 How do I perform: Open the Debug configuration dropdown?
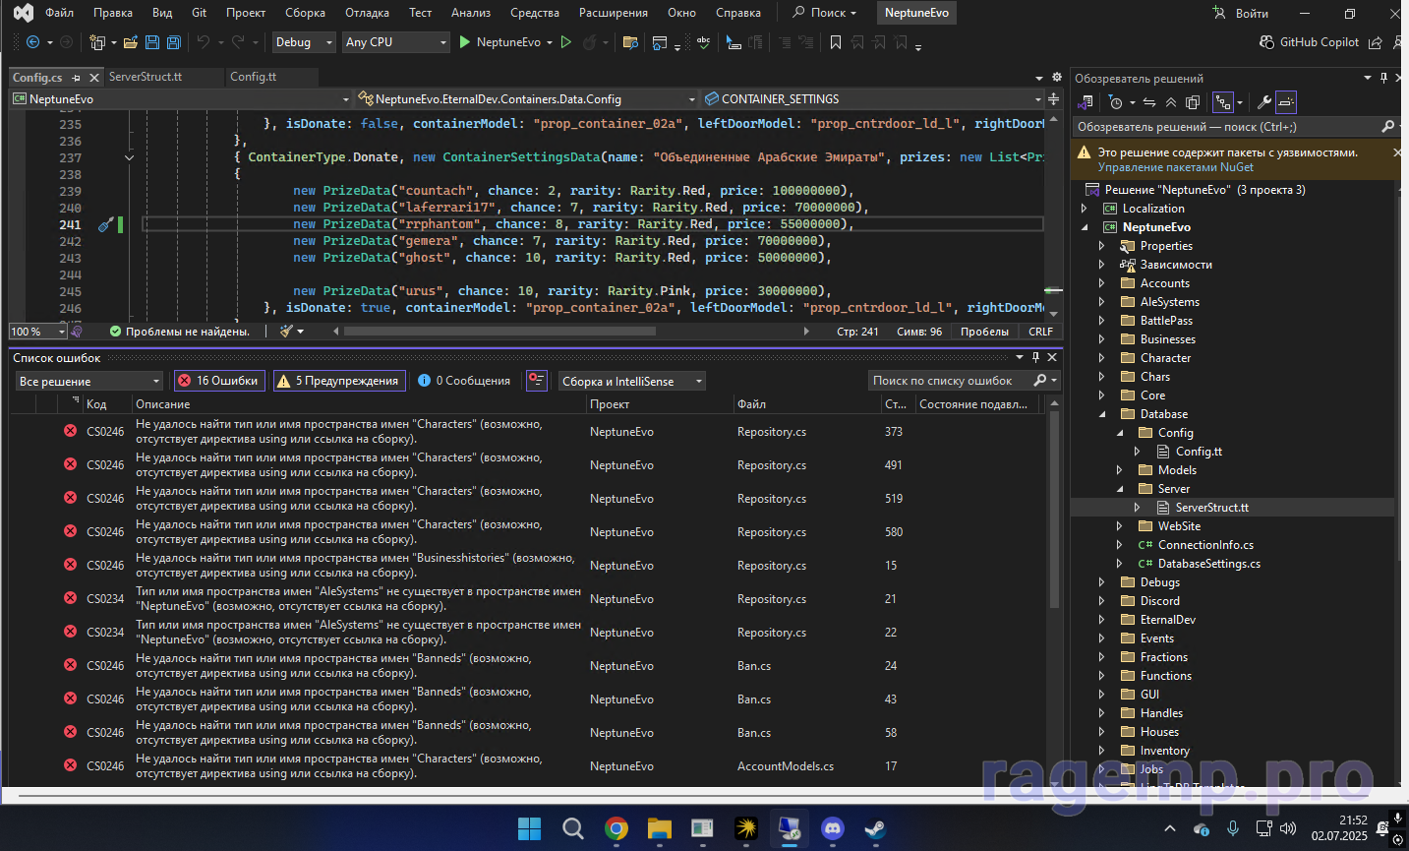point(304,42)
